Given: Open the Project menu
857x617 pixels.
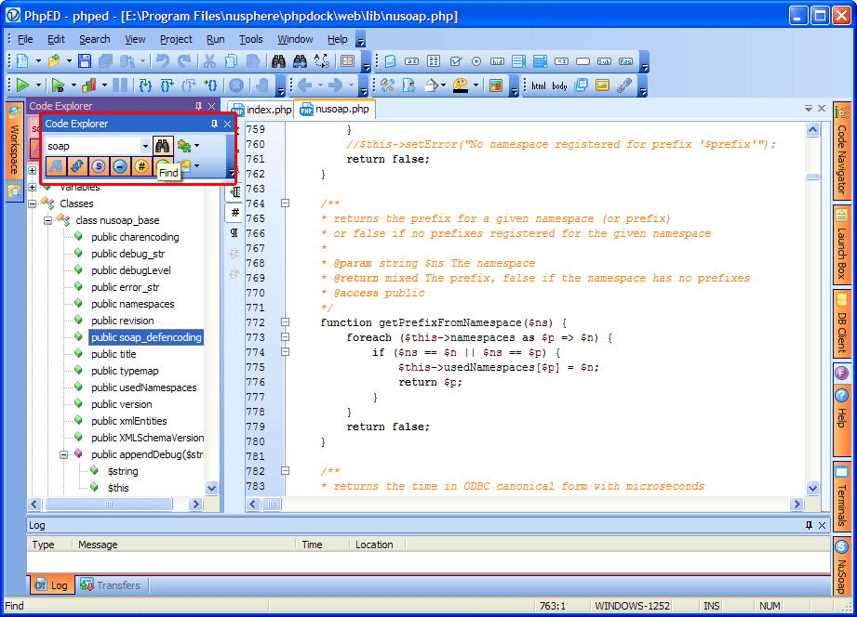Looking at the screenshot, I should click(x=176, y=39).
